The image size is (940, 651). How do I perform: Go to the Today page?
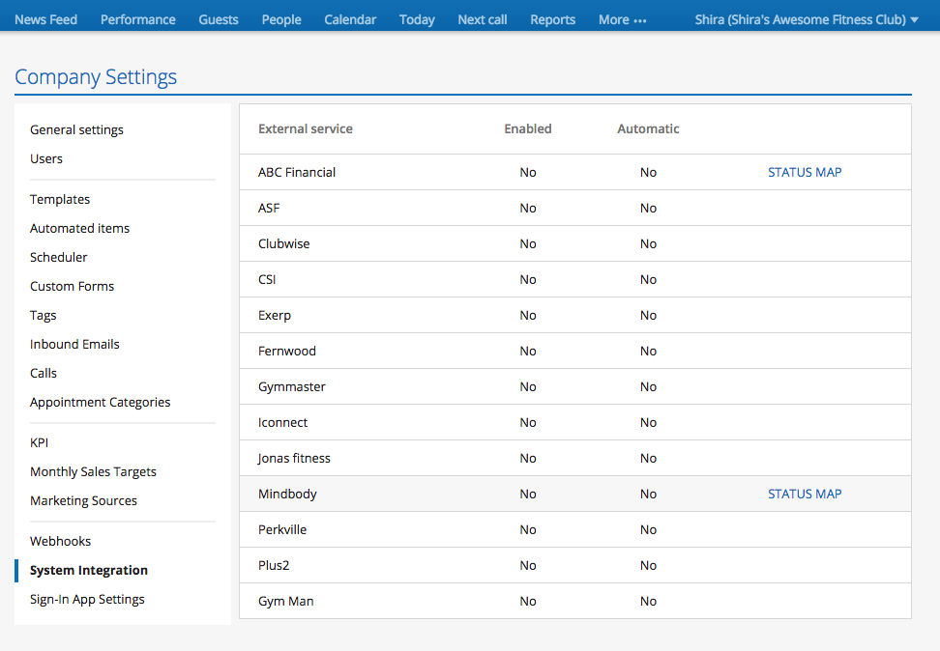(417, 19)
